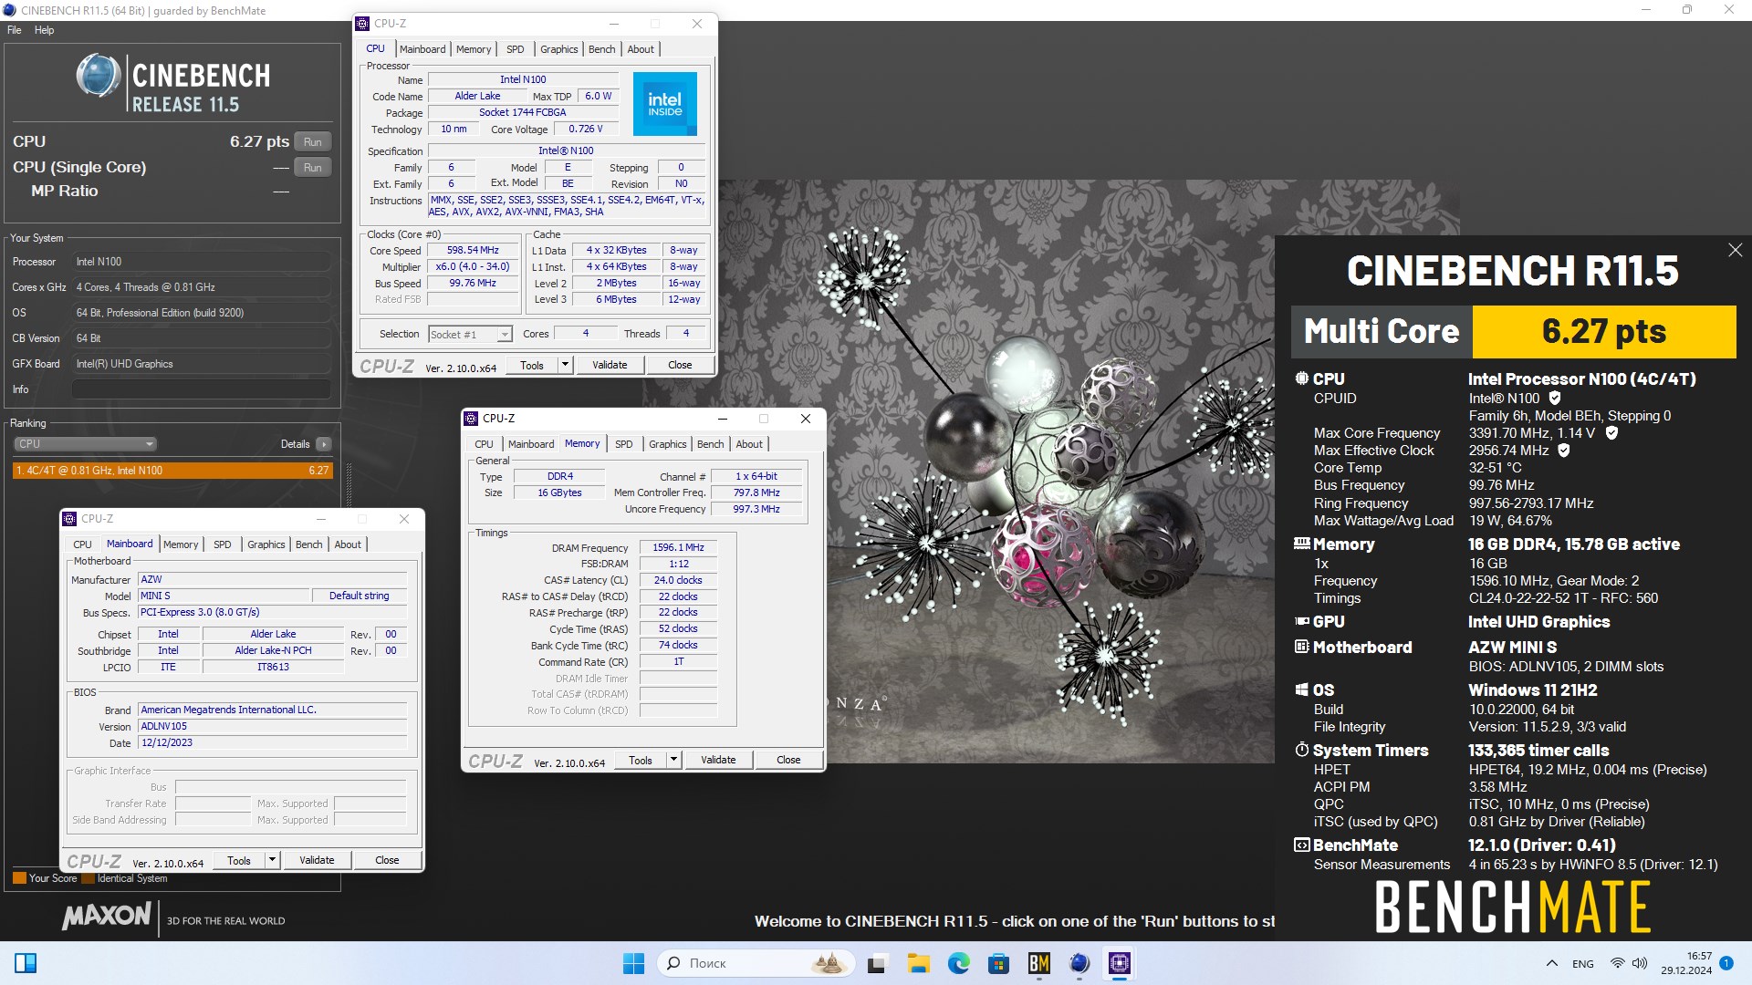1752x985 pixels.
Task: Click the Info input field in Cinebench
Action: (201, 389)
